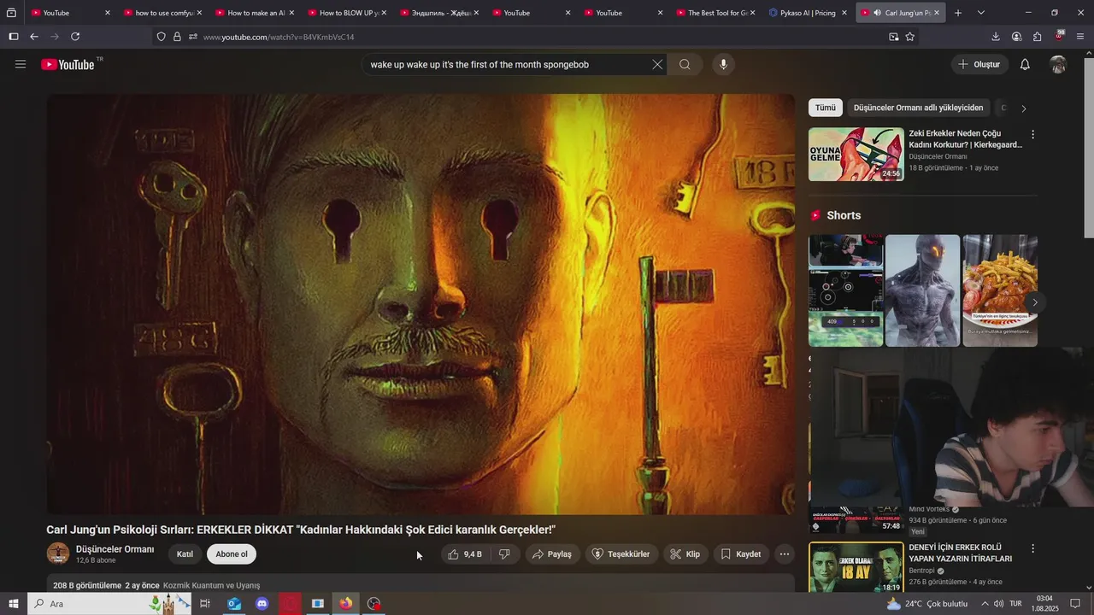Open Discord from the taskbar
The image size is (1094, 615).
(262, 604)
